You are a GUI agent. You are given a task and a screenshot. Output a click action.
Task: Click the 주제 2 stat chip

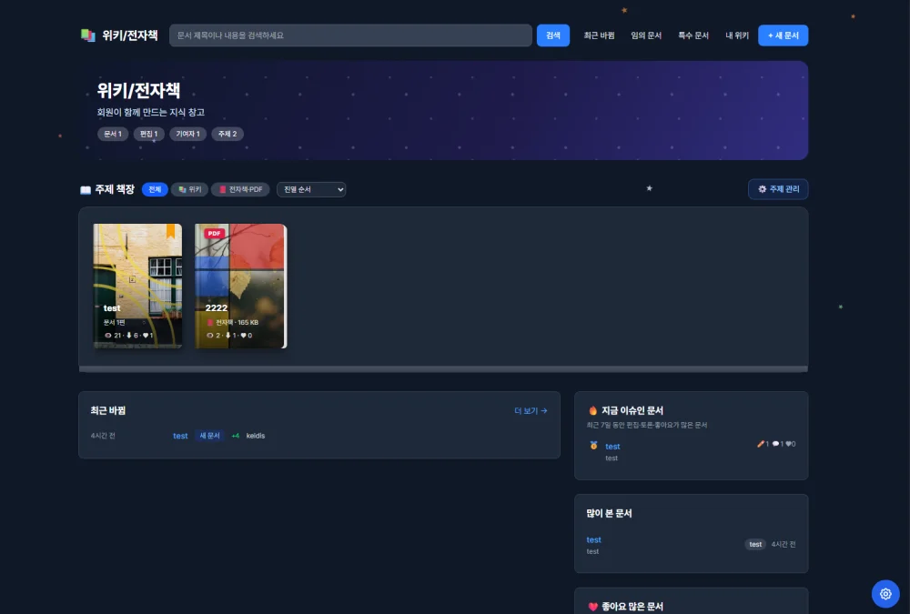[227, 134]
